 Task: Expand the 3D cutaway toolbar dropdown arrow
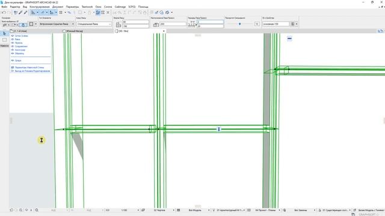click(x=171, y=13)
